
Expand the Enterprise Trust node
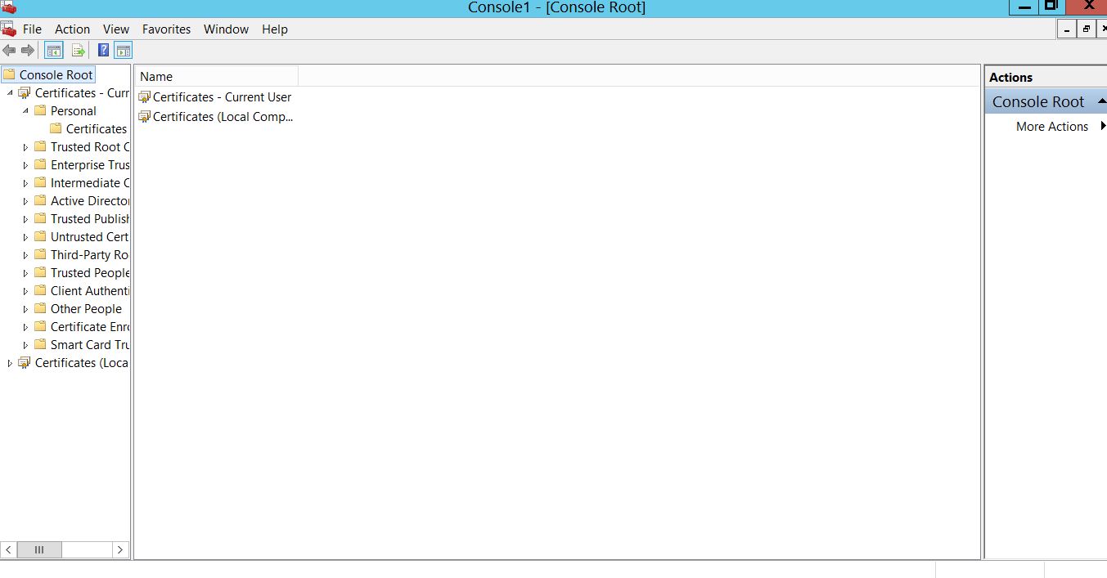coord(25,165)
